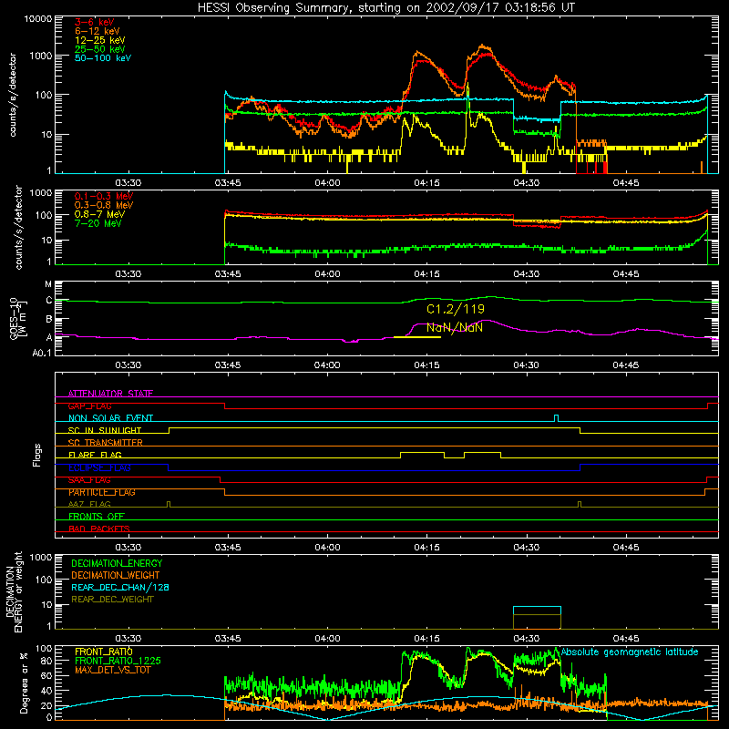Image resolution: width=729 pixels, height=729 pixels.
Task: Select the 50-100 keV legend label
Action: point(103,58)
